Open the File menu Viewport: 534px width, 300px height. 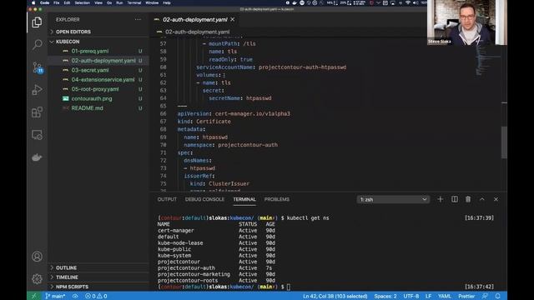(56, 2)
